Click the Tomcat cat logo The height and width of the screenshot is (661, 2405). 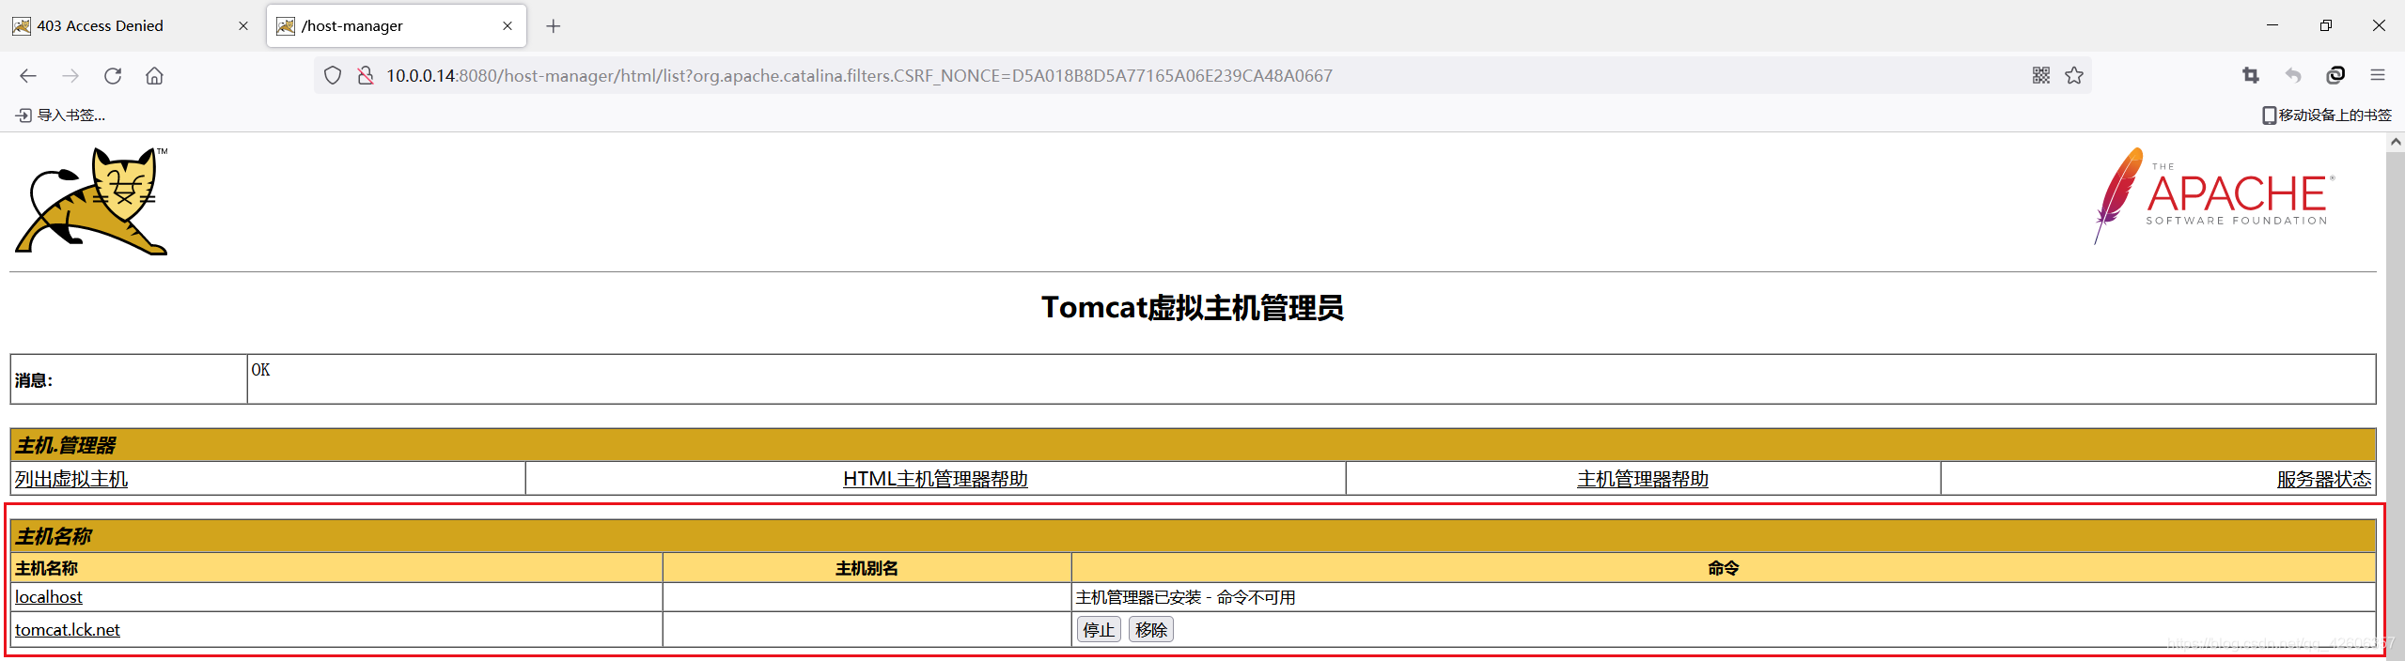[92, 201]
